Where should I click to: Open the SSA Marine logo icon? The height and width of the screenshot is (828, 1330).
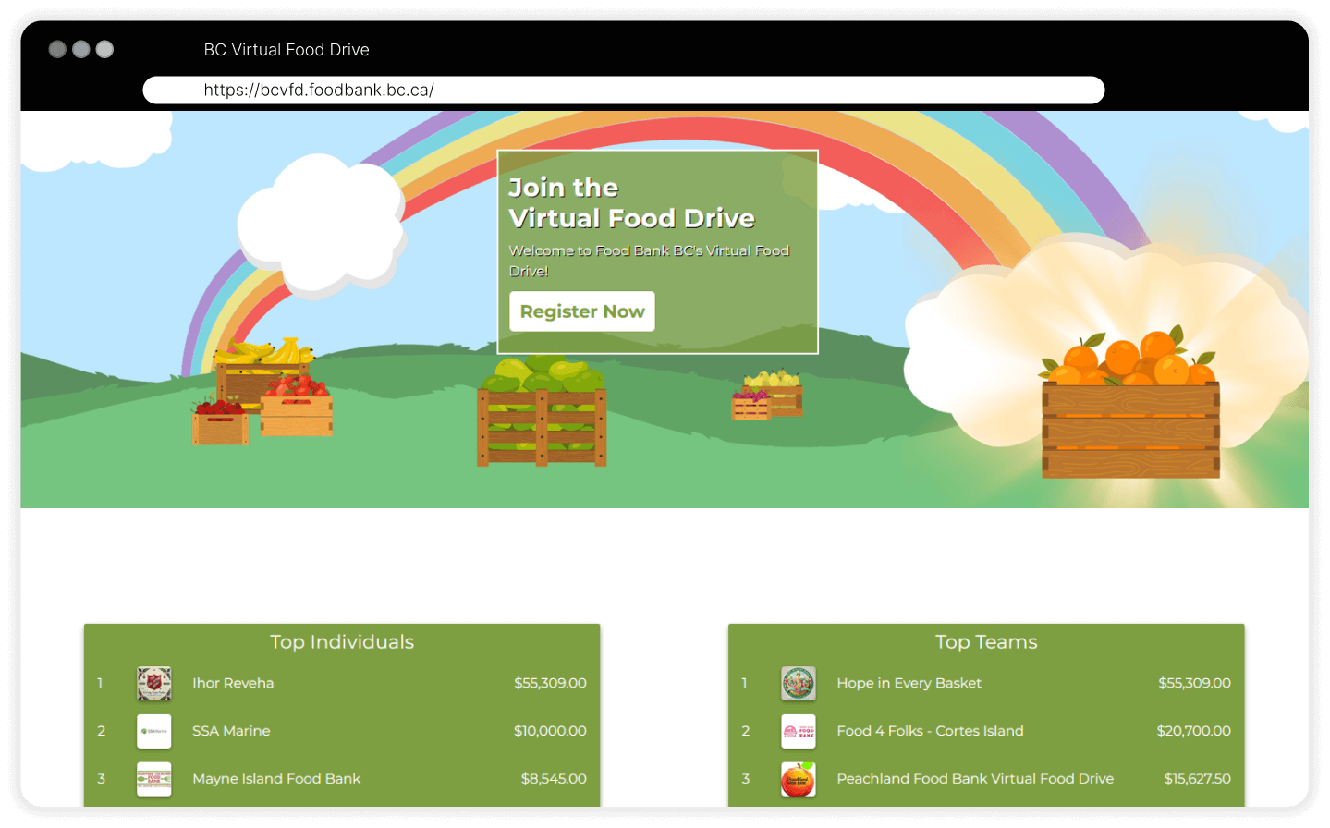click(153, 731)
